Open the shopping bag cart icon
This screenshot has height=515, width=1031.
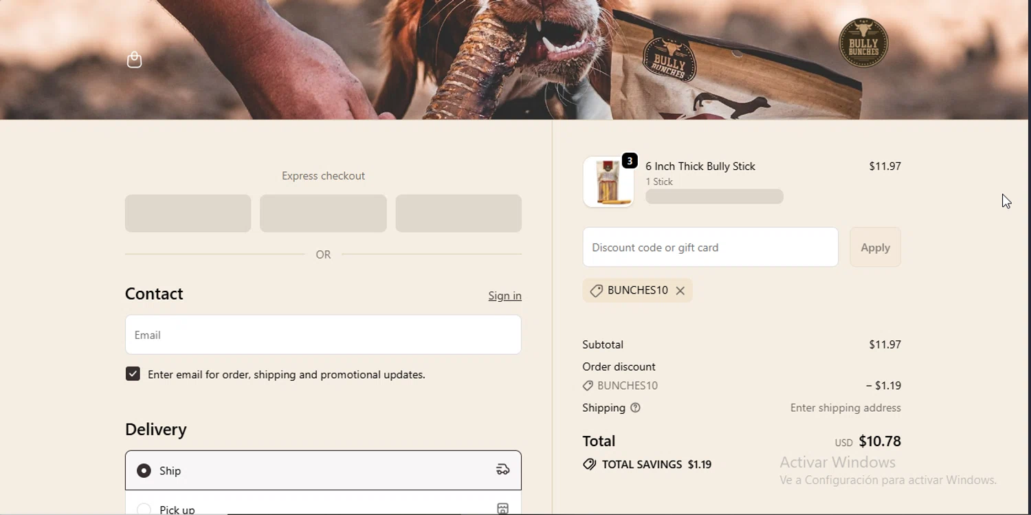[135, 60]
